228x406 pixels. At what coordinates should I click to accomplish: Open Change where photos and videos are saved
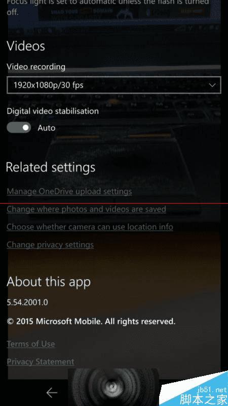coord(86,209)
